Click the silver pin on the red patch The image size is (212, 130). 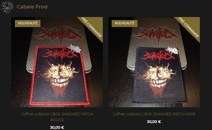(74, 49)
